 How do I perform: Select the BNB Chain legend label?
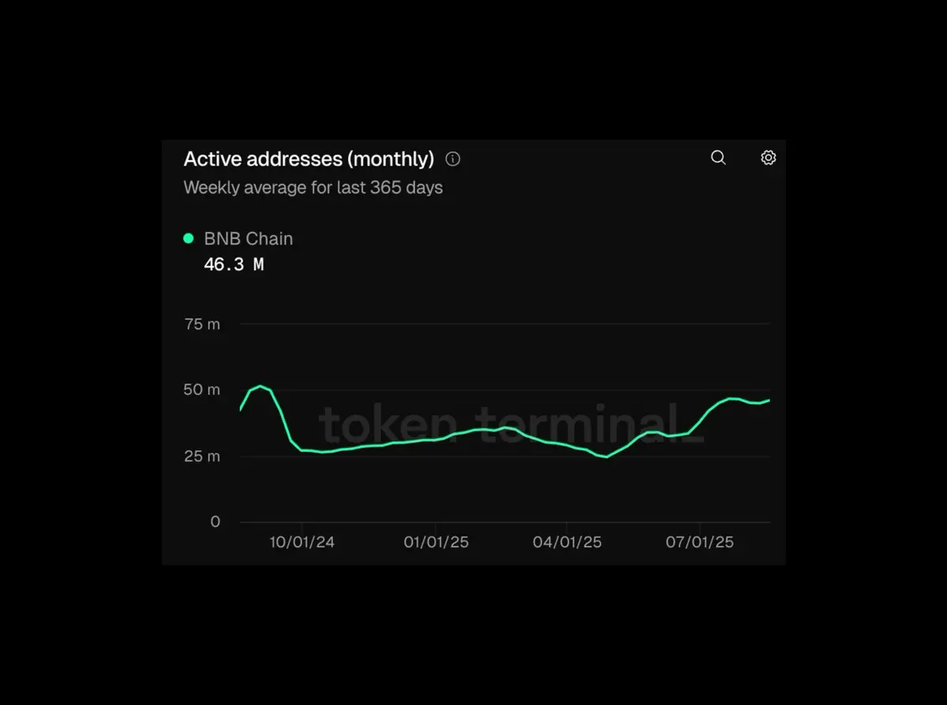click(x=249, y=238)
